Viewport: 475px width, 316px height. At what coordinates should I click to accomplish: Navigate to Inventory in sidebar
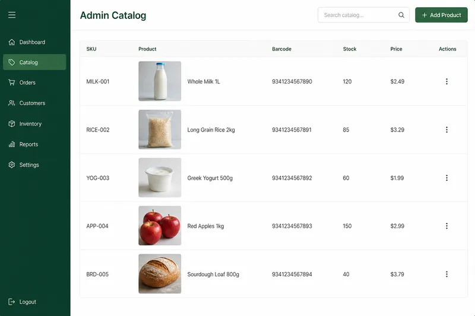34,124
